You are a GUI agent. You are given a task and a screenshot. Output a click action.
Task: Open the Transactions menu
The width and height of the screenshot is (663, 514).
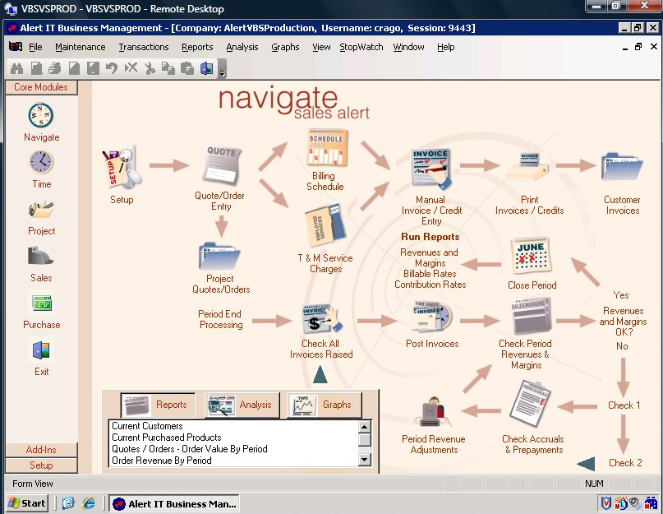[x=144, y=47]
